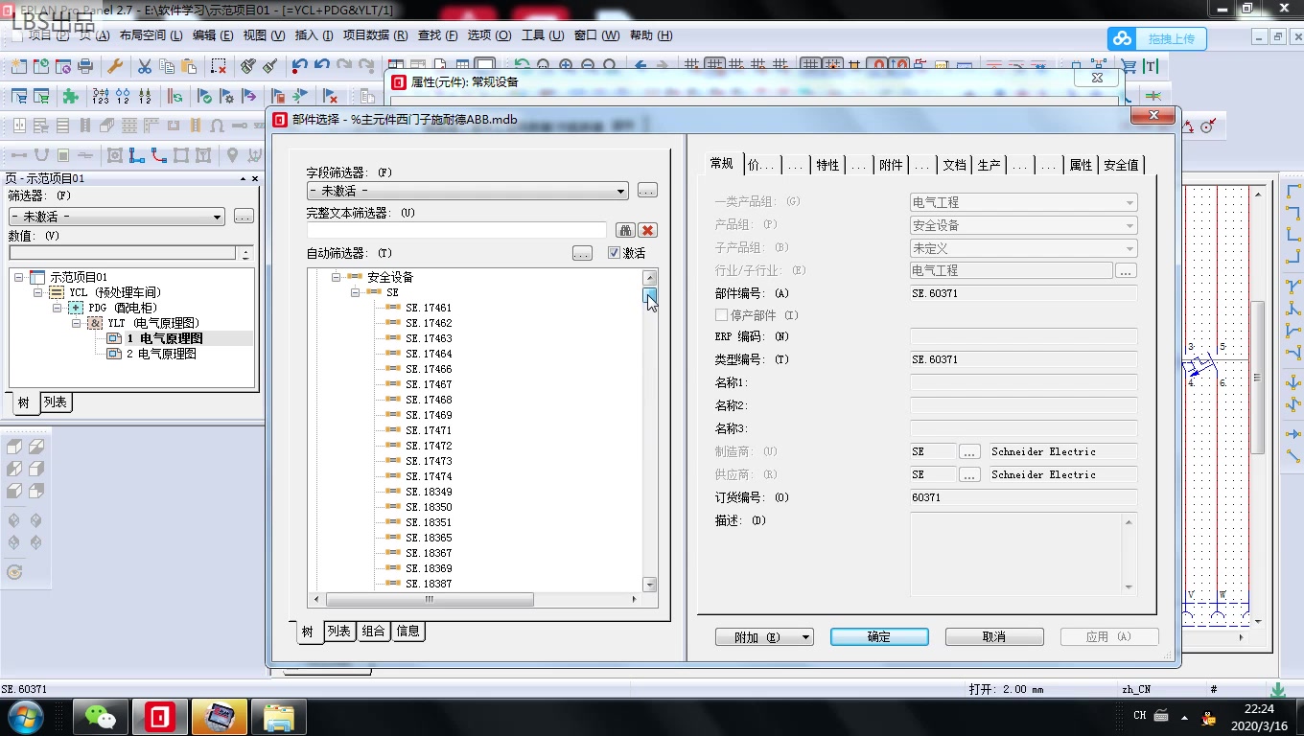Start the search with the binoculars icon

[x=625, y=230]
